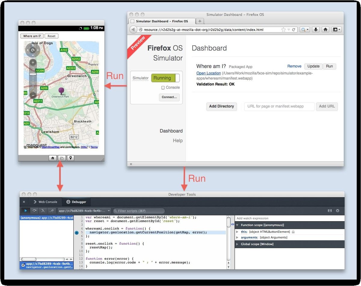Uncheck the breakpoint checkbox in debugger
The width and height of the screenshot is (361, 286).
[23, 265]
